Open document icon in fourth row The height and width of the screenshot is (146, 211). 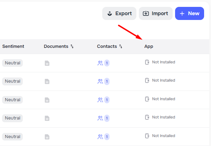[47, 118]
